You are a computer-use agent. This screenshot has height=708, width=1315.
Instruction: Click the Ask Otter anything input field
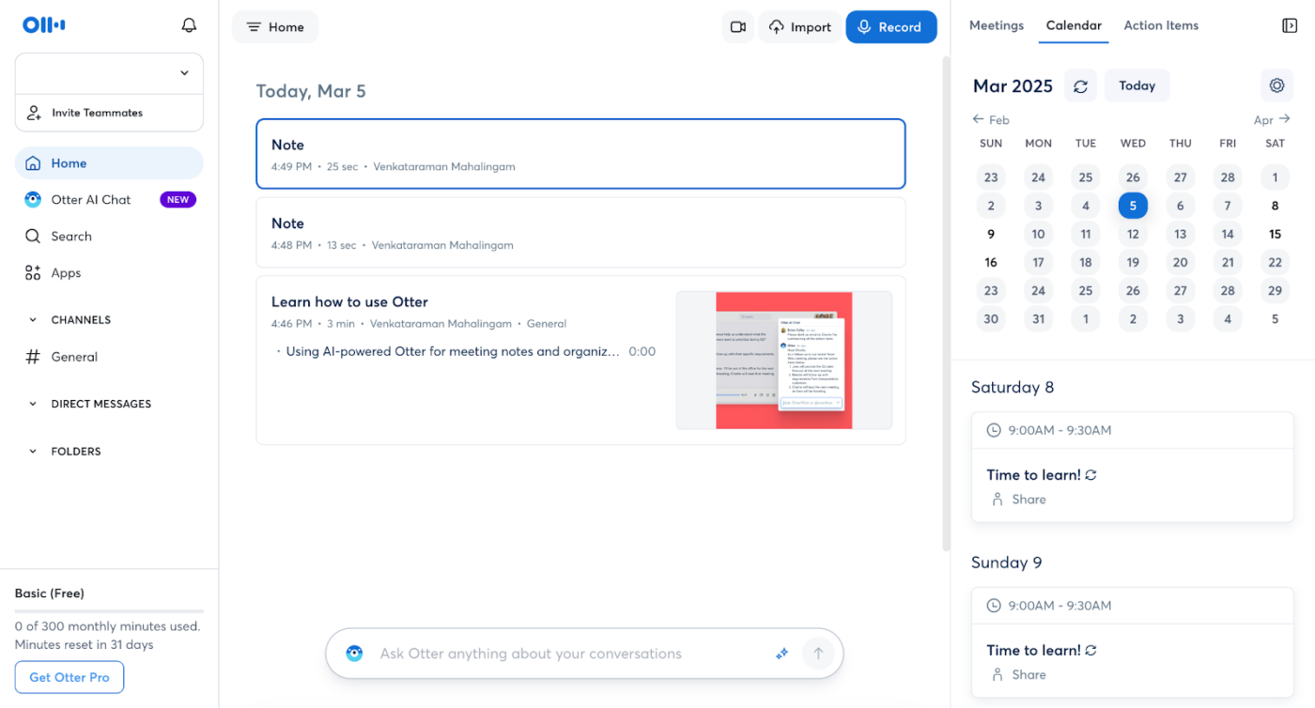[x=564, y=654]
